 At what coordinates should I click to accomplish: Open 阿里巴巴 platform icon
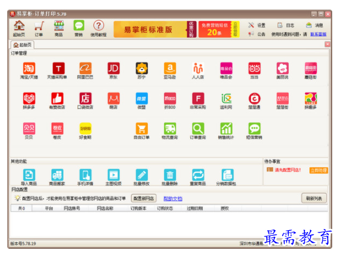pyautogui.click(x=85, y=70)
